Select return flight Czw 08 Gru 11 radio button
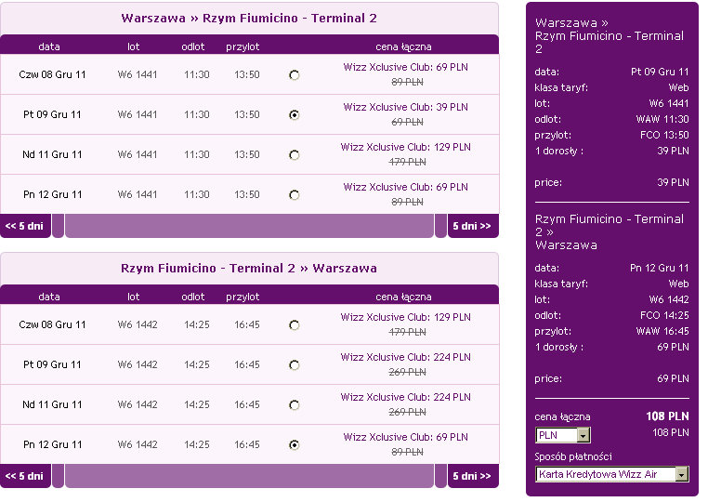Screen dimensions: 708x502 294,324
